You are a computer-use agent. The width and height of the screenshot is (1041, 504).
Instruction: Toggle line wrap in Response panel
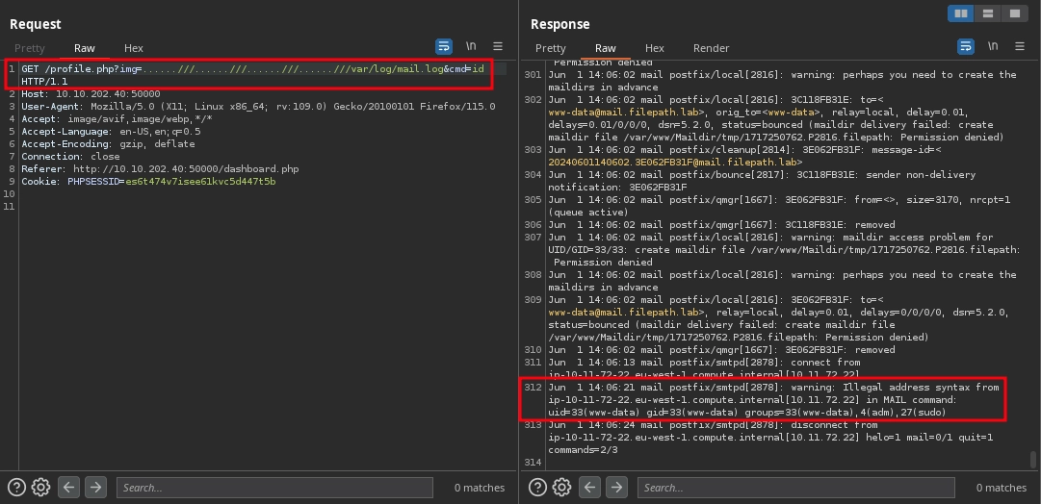point(965,46)
